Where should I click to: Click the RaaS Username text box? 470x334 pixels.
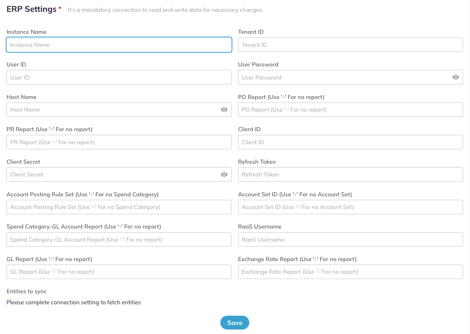pyautogui.click(x=350, y=240)
